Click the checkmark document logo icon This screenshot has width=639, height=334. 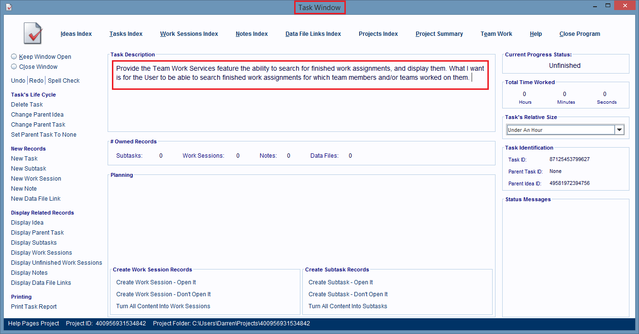33,33
